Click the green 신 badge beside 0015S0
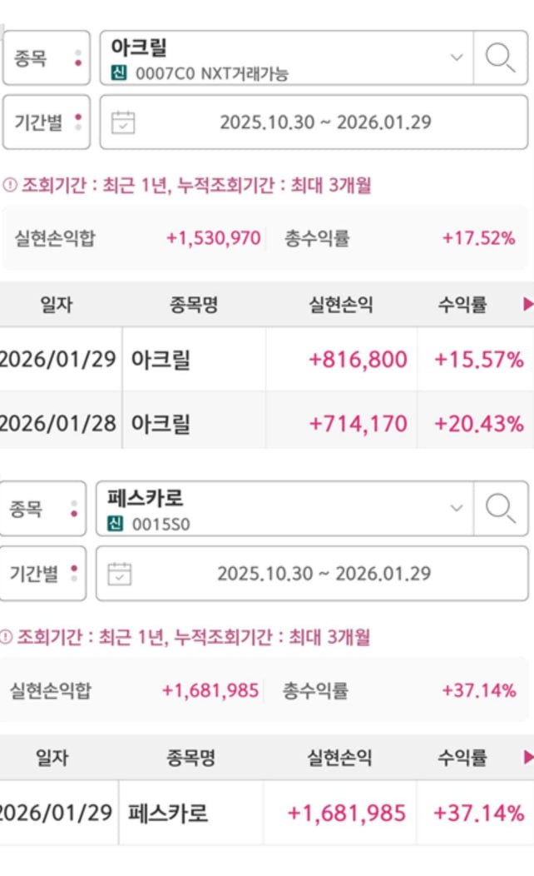Screen dimensions: 534x876 [x=116, y=525]
